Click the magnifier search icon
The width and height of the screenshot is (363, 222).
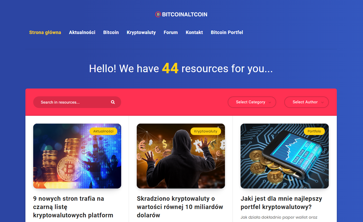coord(113,102)
